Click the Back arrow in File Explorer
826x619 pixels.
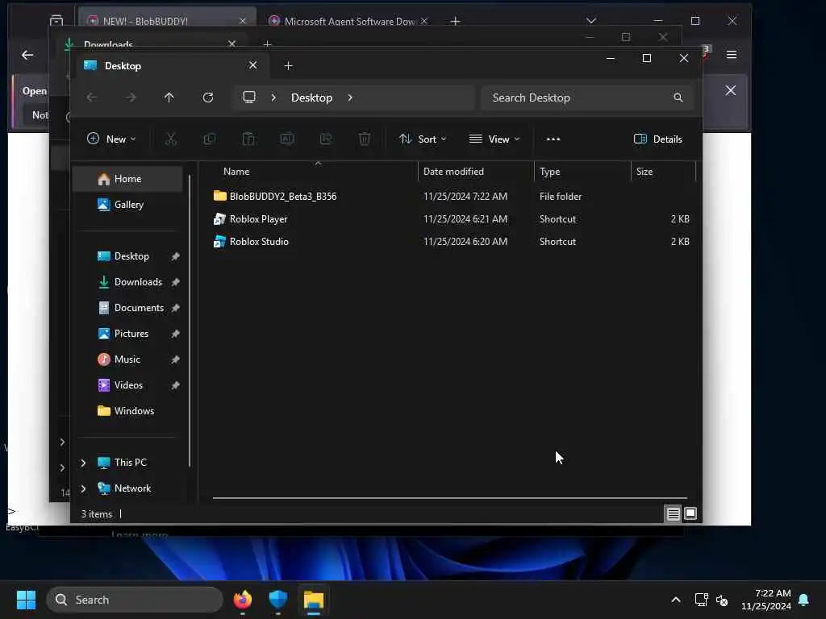pos(92,98)
